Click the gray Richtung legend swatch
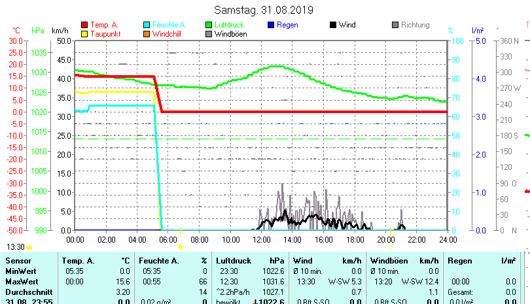The image size is (530, 304). (x=395, y=25)
